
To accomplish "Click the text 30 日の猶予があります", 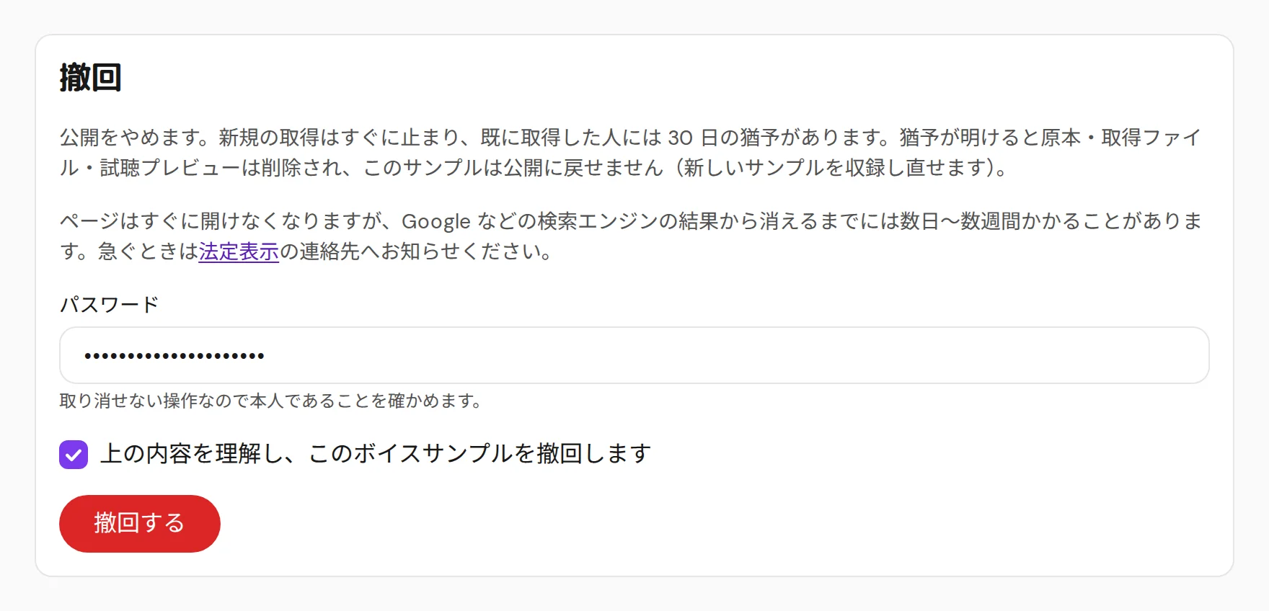I will pyautogui.click(x=777, y=138).
